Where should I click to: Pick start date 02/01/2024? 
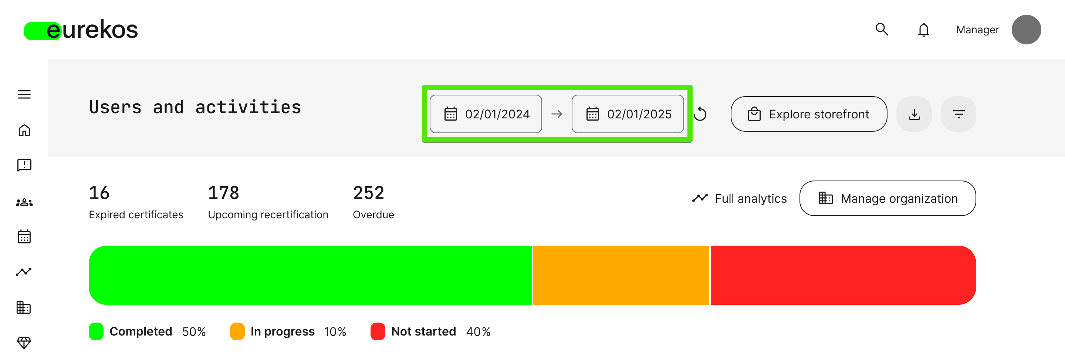pos(486,114)
